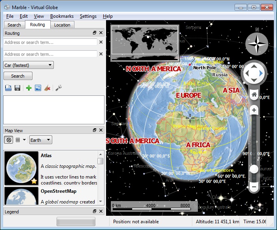Pan the map up arrow
Viewport: 277px width, 230px height.
tap(254, 67)
